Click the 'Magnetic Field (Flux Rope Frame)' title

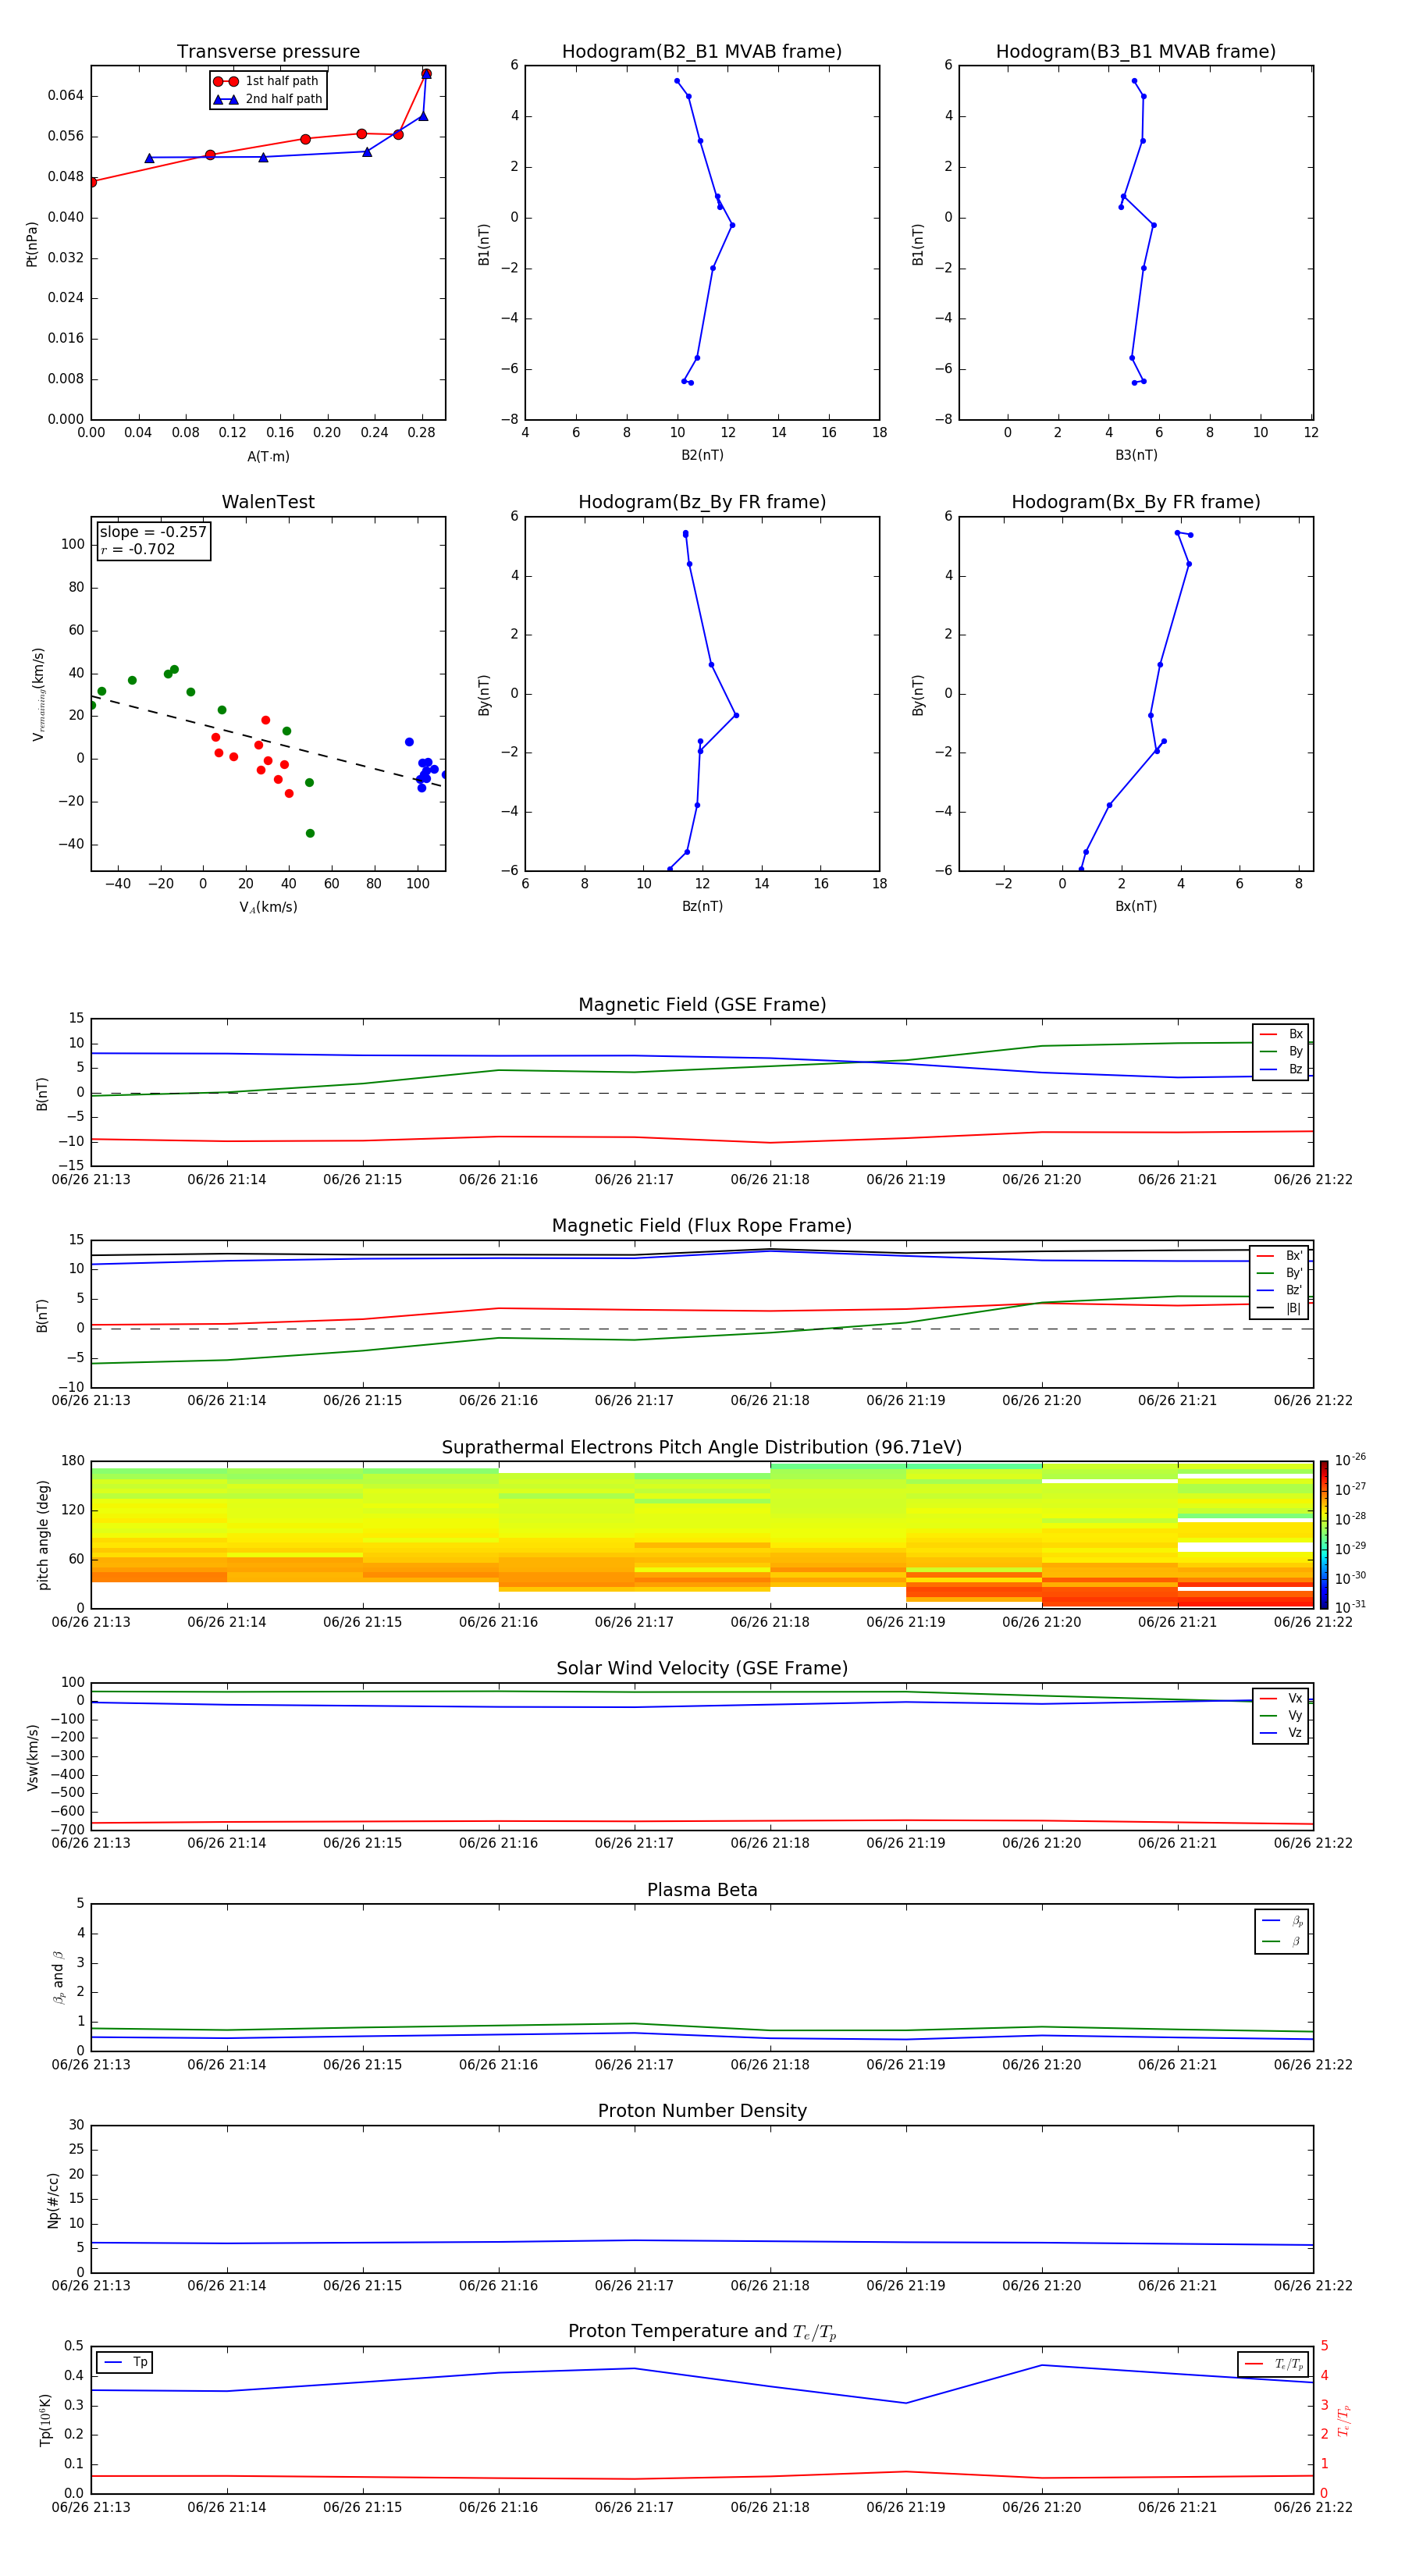[x=702, y=1226]
